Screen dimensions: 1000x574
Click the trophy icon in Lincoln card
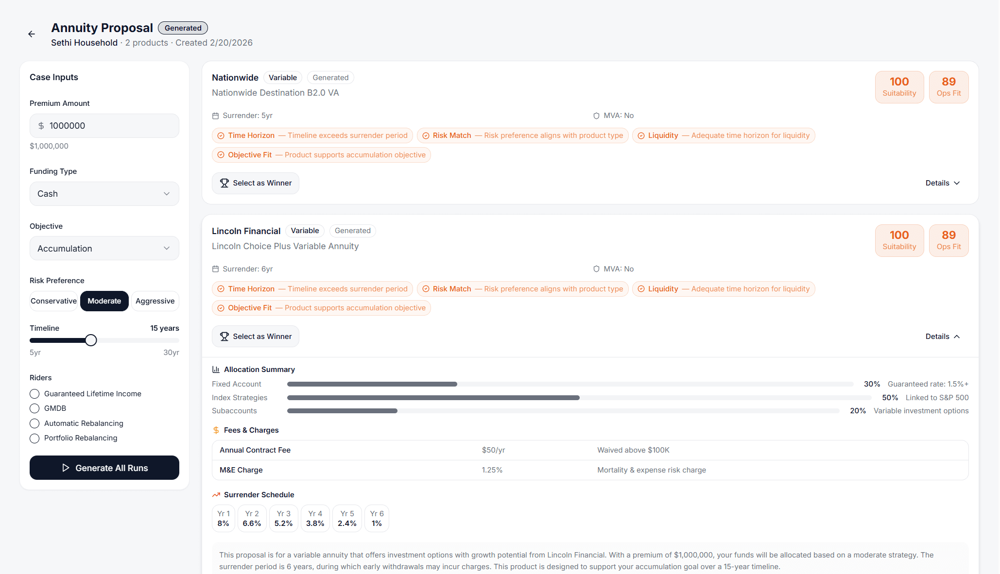[x=224, y=337]
